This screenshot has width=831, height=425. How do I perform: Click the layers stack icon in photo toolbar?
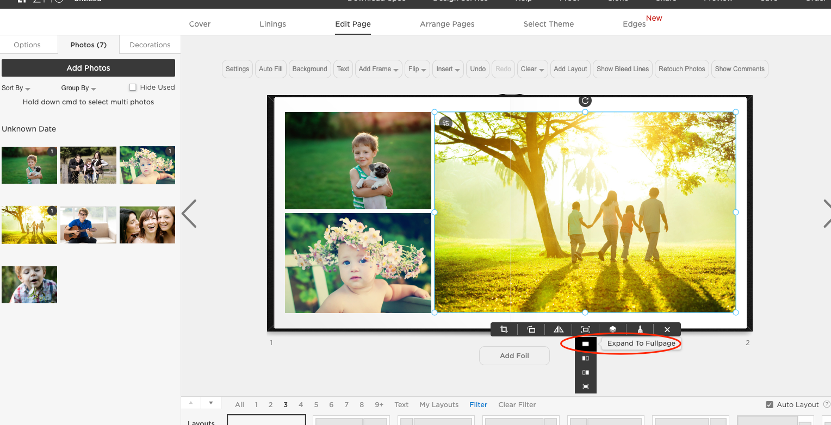612,329
